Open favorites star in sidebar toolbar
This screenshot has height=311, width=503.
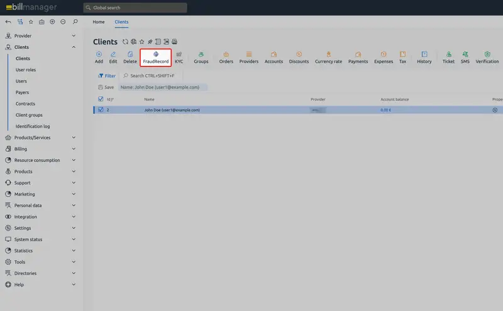[x=31, y=22]
